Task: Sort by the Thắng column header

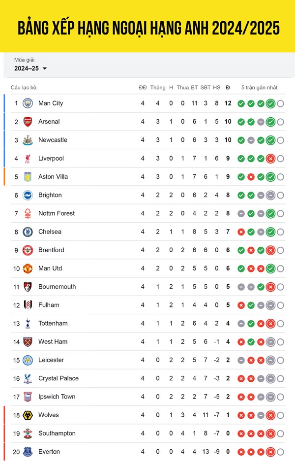Action: tap(158, 87)
